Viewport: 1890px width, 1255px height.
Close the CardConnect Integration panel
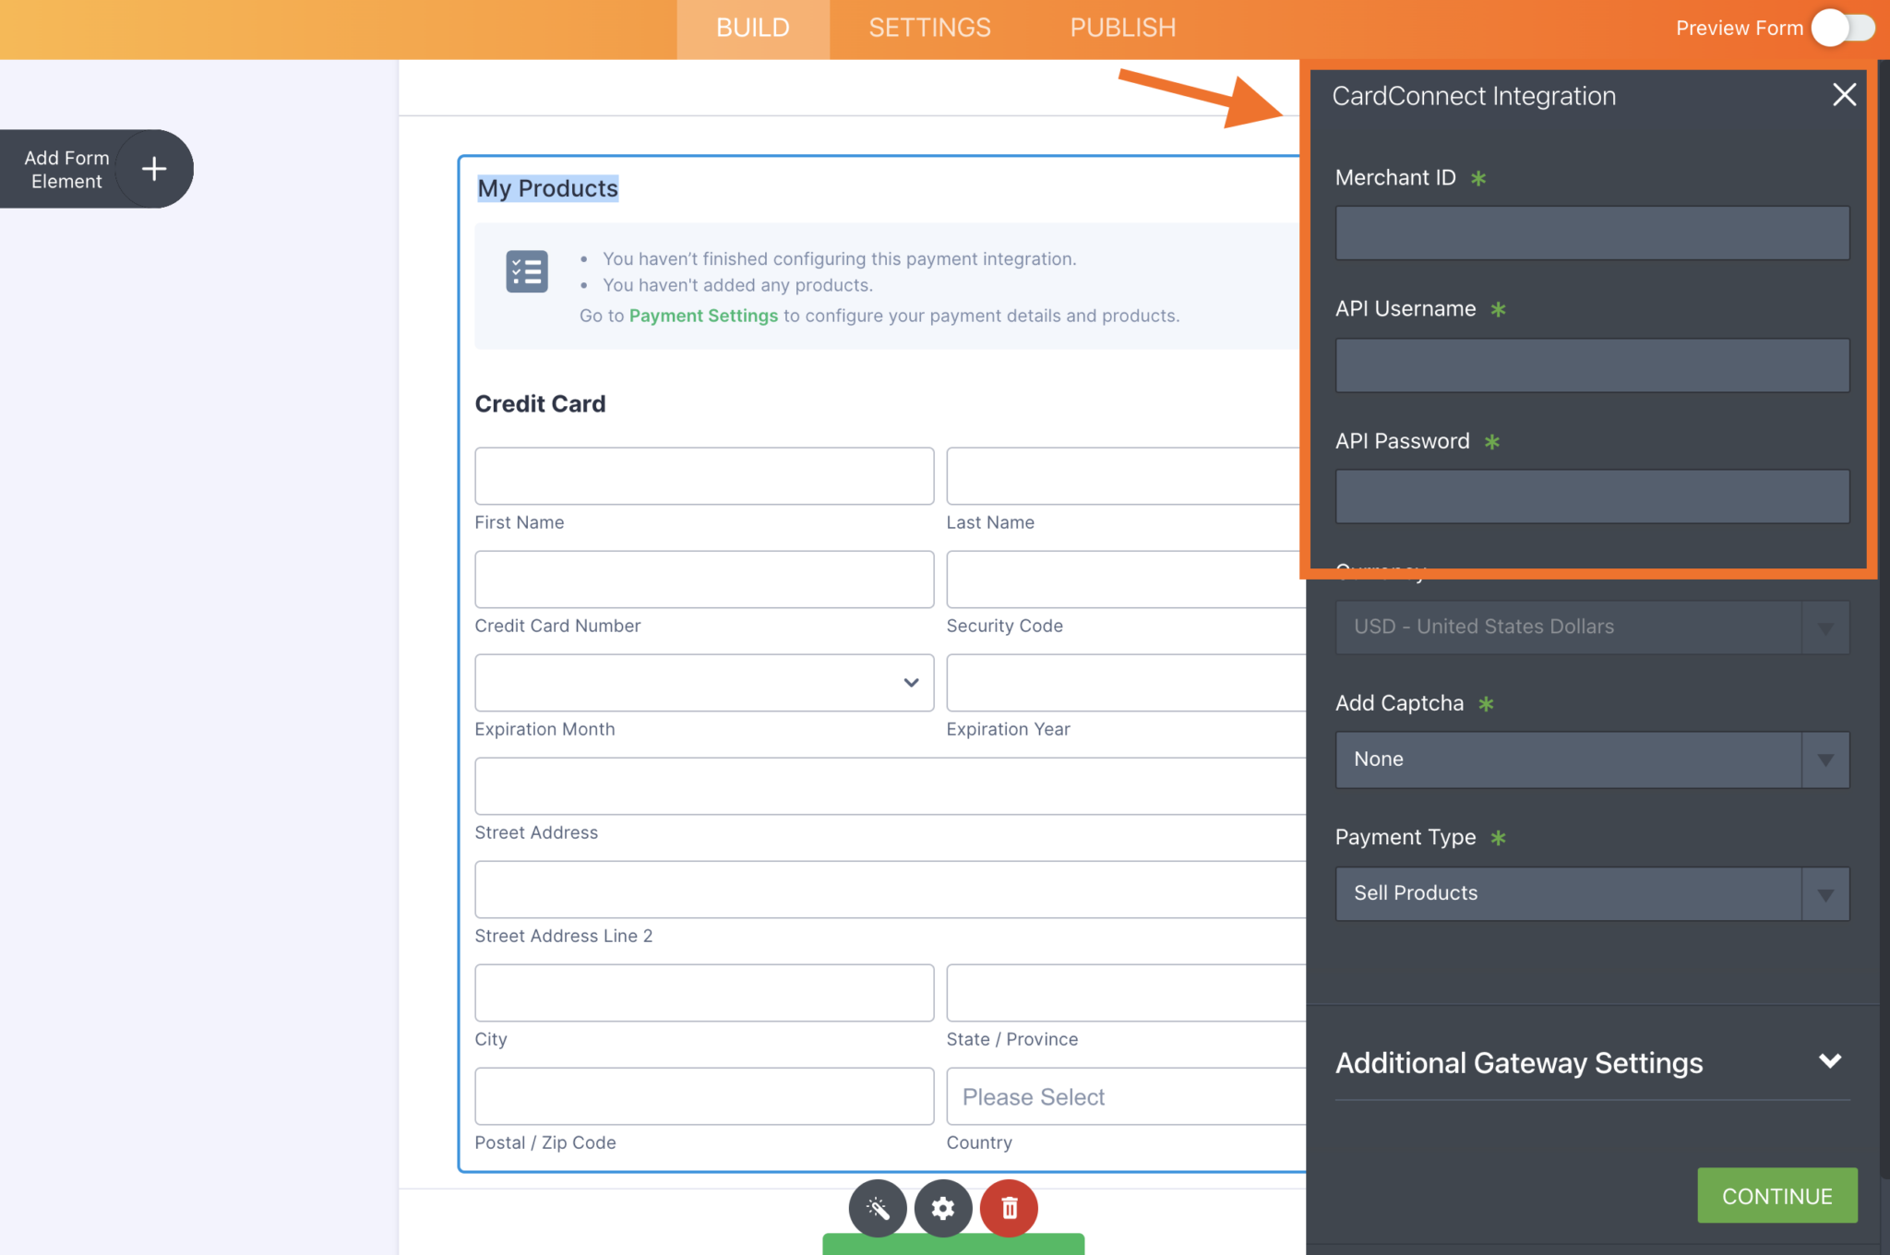[1842, 94]
